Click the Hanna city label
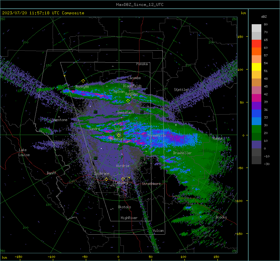Screen dimensions: 280x261 (x=217, y=138)
